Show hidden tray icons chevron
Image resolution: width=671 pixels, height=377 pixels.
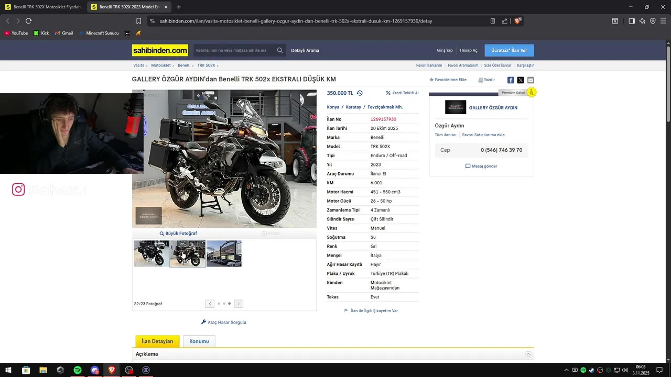coord(566,370)
